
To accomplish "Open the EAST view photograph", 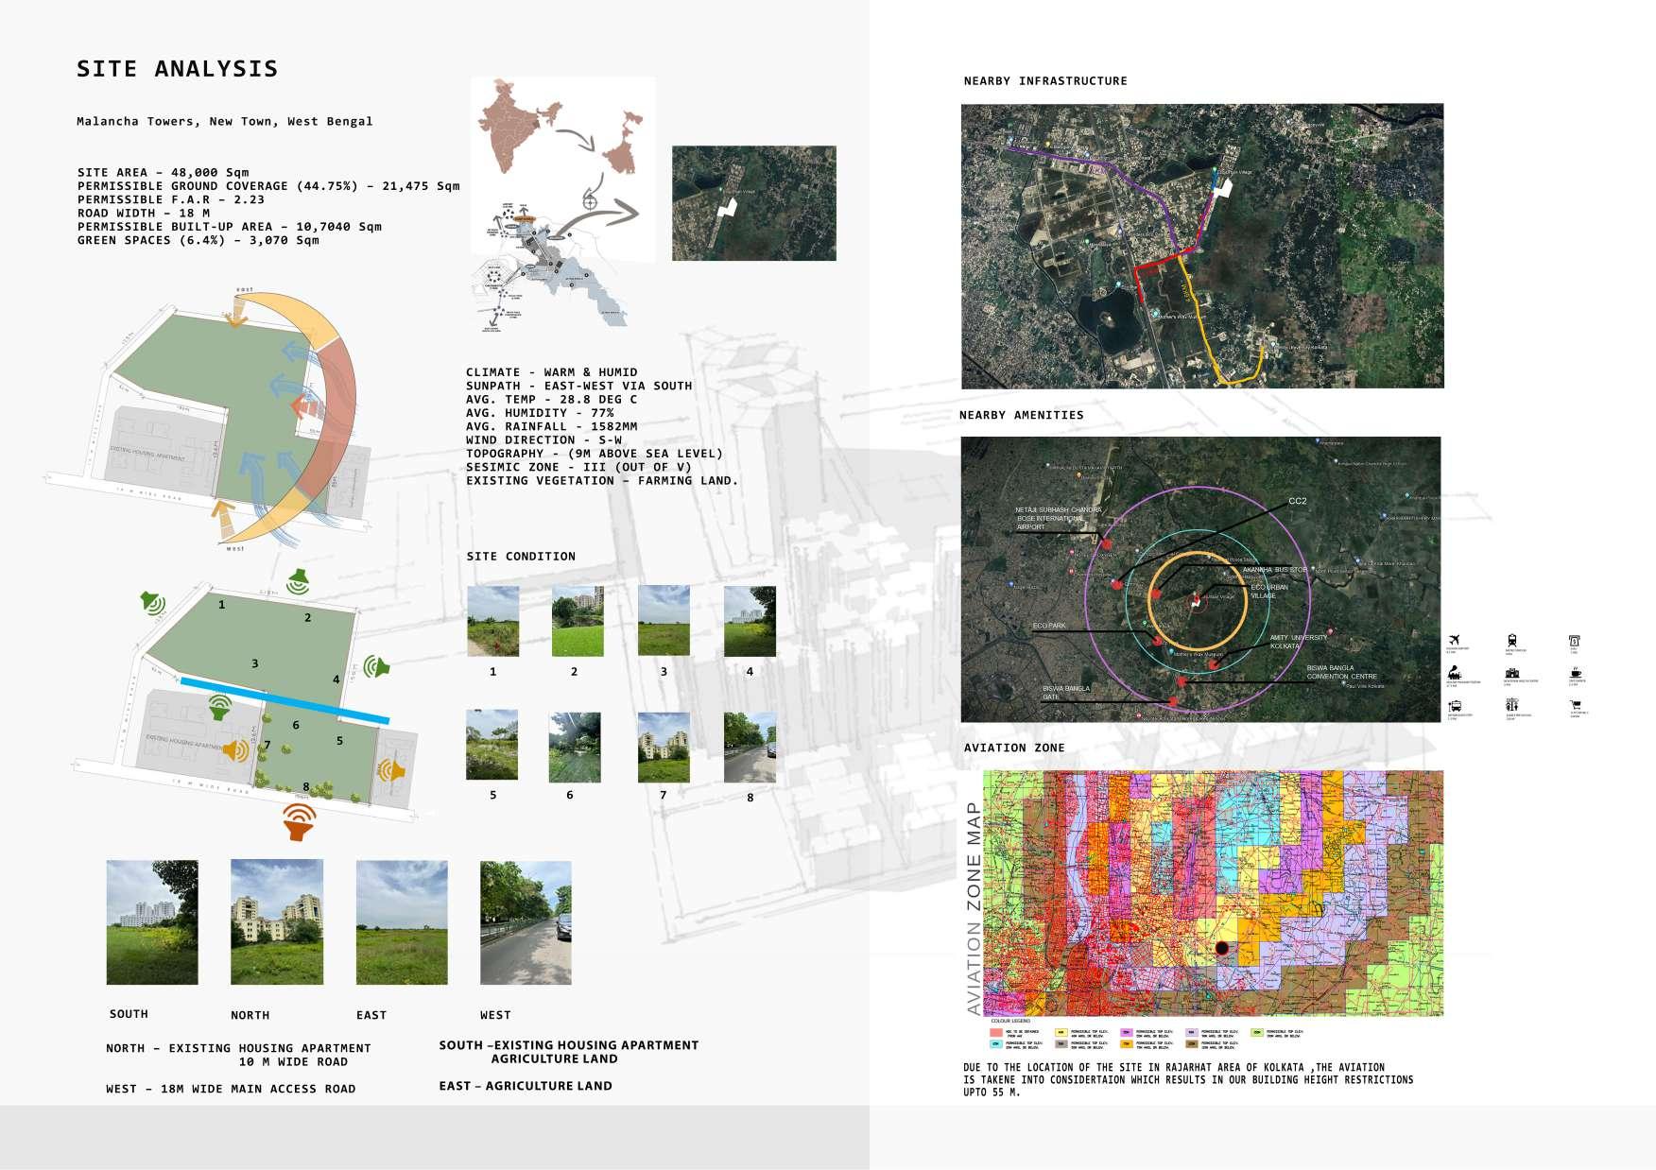I will [x=402, y=922].
